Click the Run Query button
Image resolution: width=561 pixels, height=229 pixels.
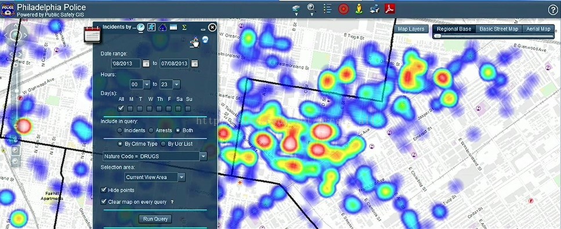pos(155,219)
